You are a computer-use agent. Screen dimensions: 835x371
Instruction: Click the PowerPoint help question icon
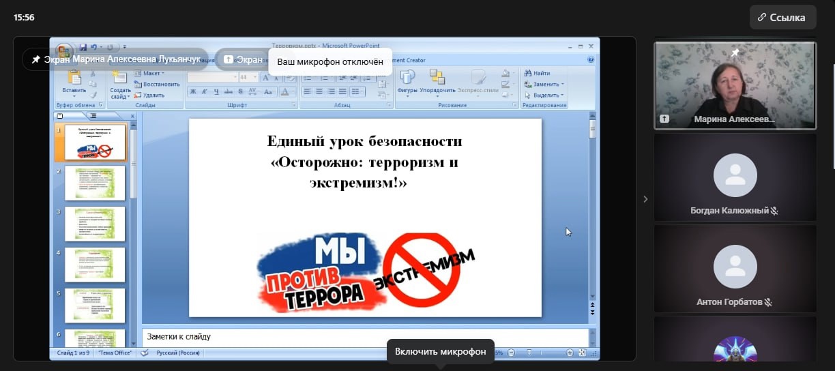tap(591, 60)
